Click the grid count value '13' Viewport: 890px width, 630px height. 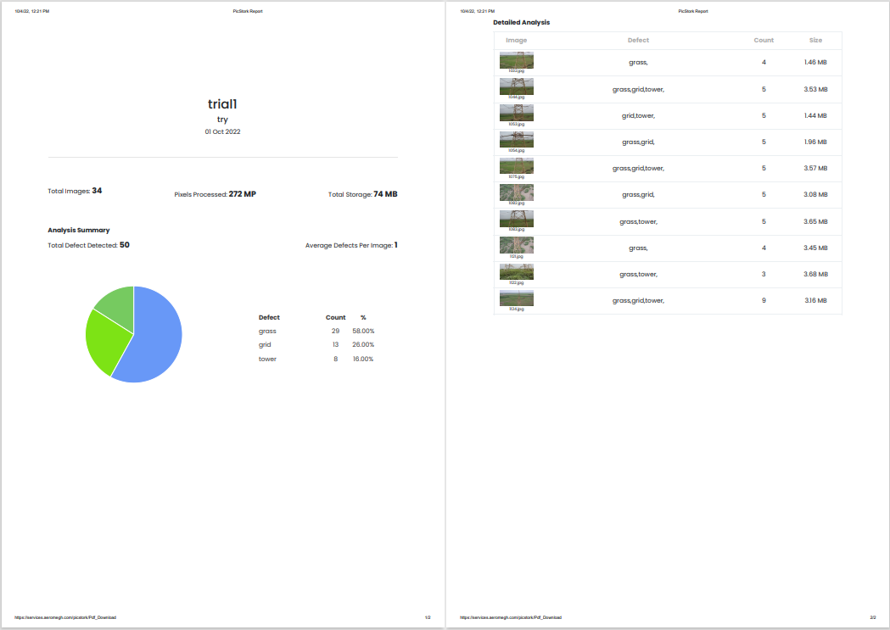[335, 345]
